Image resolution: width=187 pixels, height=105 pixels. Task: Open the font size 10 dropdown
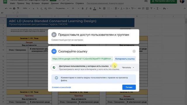(x=75, y=8)
